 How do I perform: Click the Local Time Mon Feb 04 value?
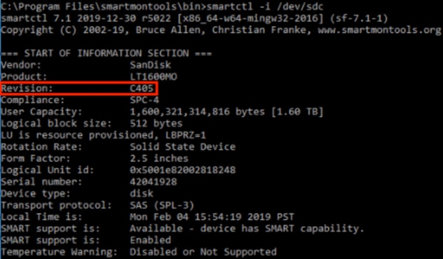point(212,217)
